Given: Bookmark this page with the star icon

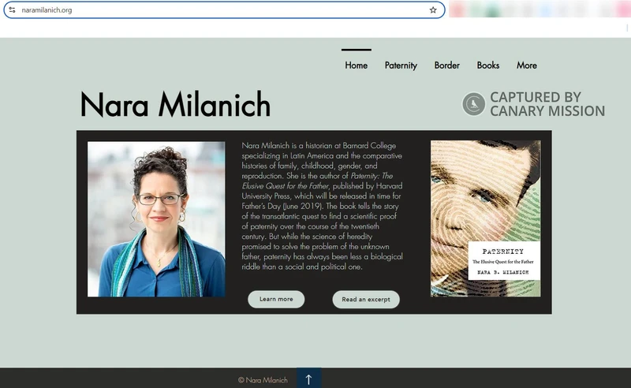Looking at the screenshot, I should (x=433, y=10).
